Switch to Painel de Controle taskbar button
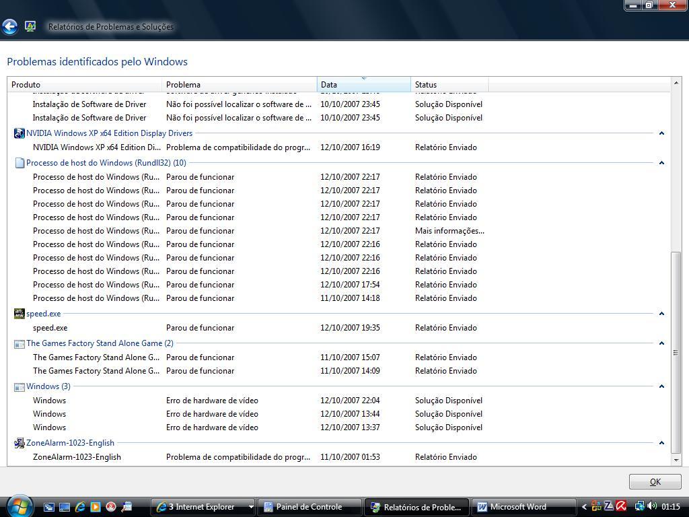Screen dimensions: 689x517 310,507
